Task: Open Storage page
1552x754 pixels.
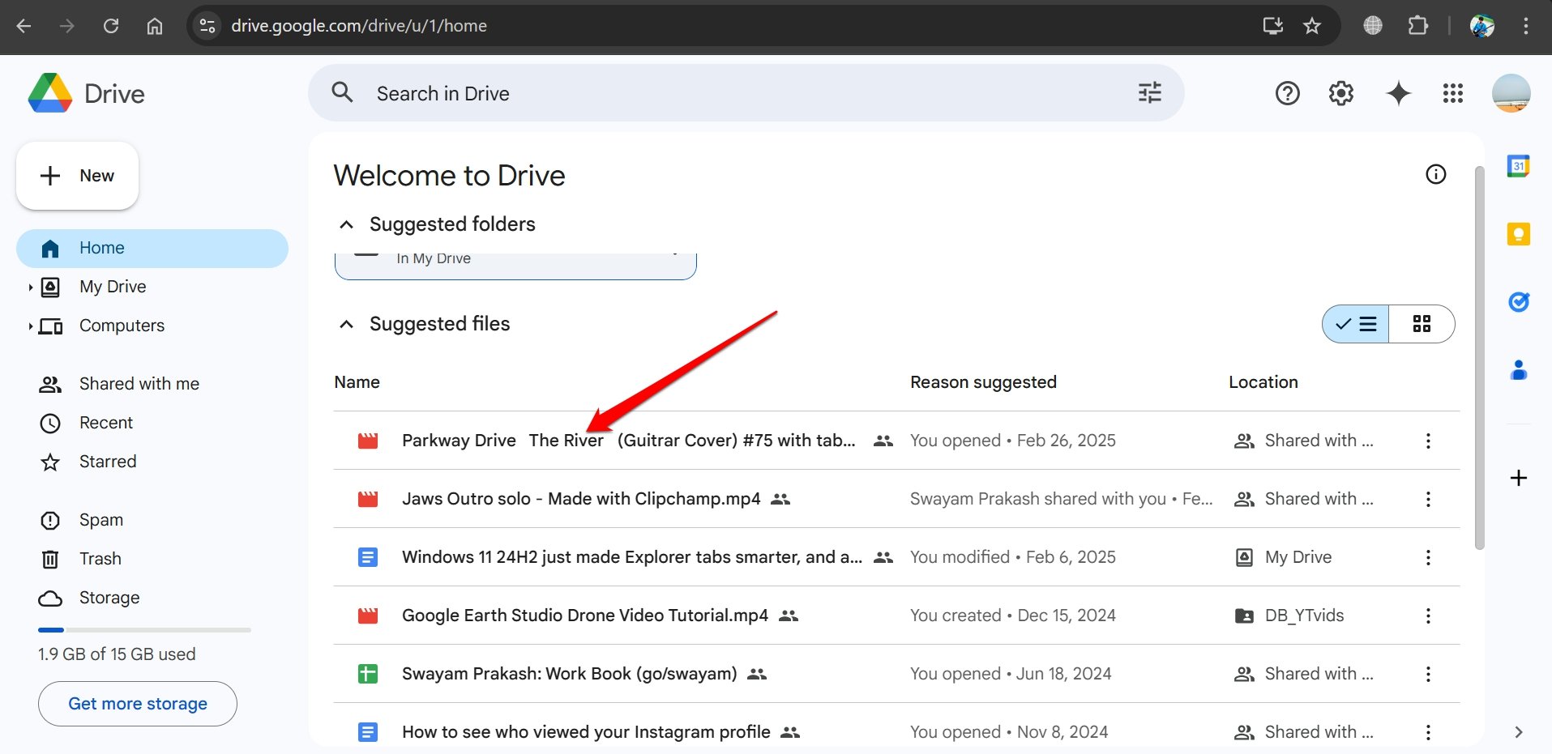Action: coord(109,598)
